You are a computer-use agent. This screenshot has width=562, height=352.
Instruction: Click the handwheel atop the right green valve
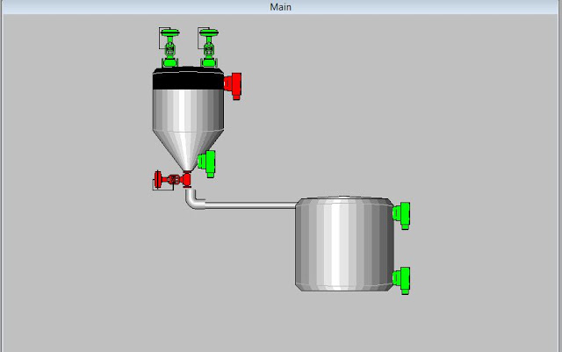click(x=209, y=33)
